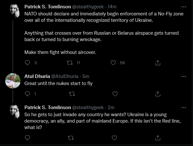
Task: Share the first Patrick S. Tomlinson tweet
Action: click(x=158, y=63)
